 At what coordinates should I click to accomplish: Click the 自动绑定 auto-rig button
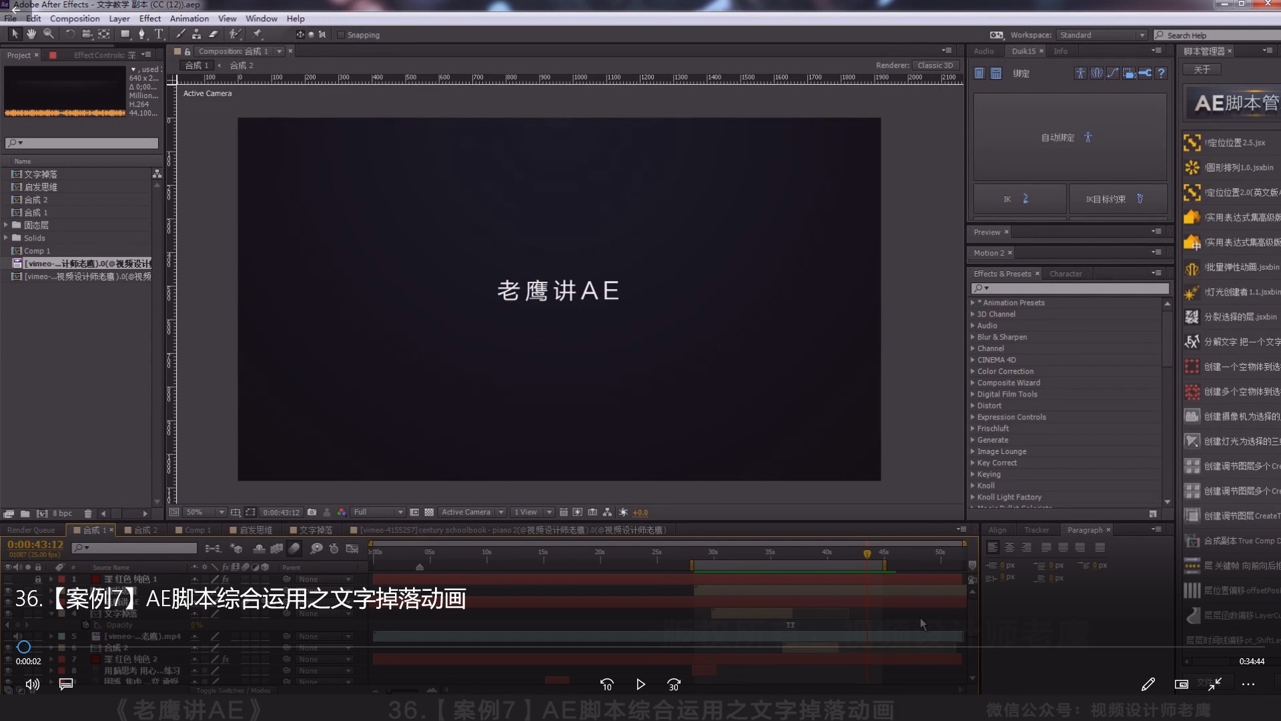click(x=1069, y=138)
